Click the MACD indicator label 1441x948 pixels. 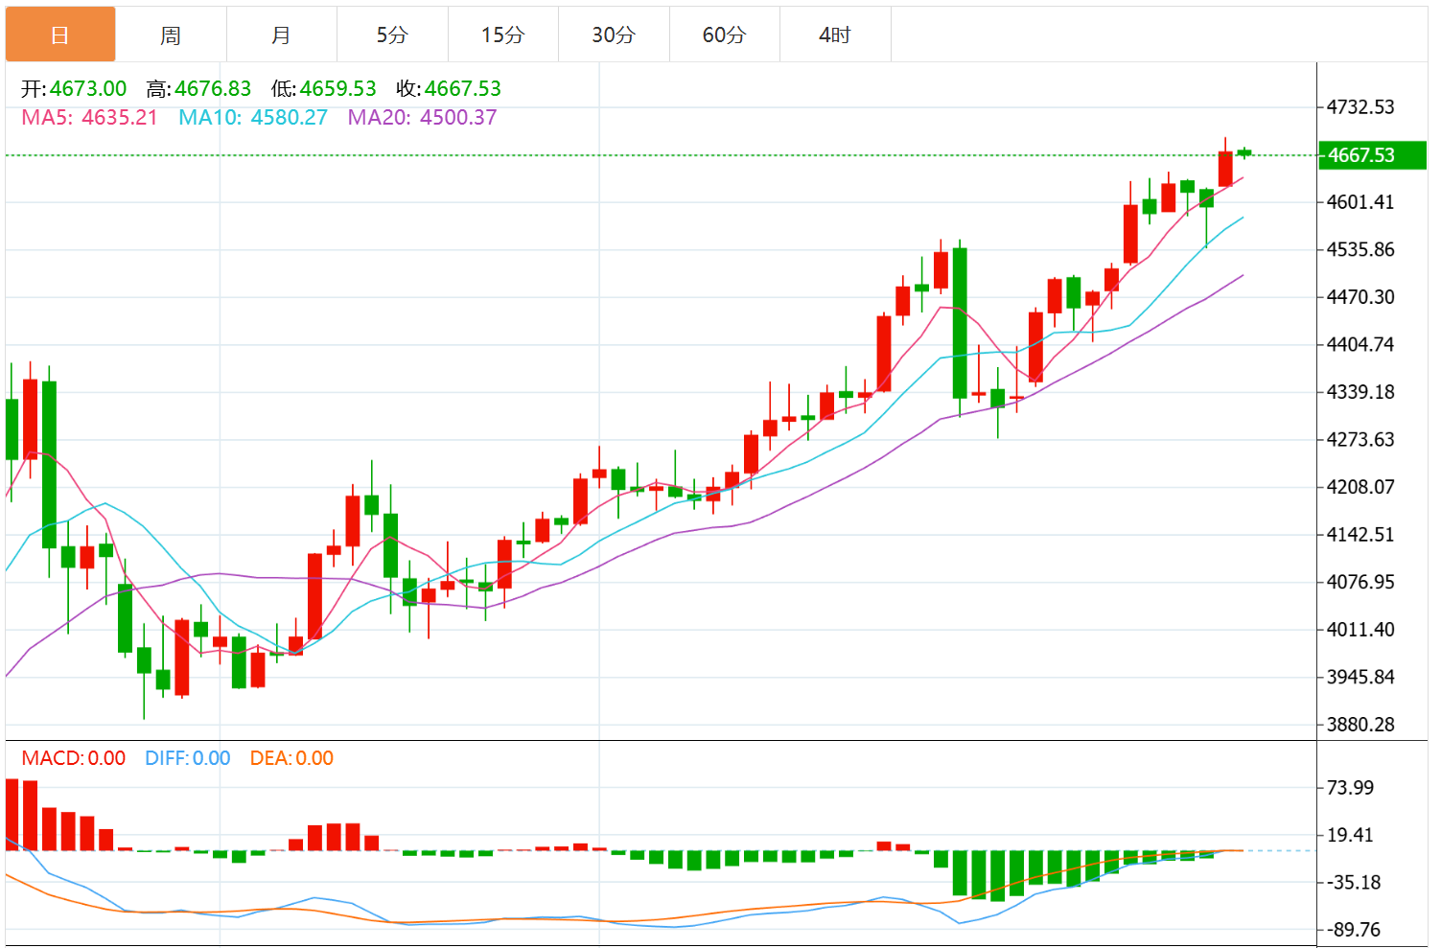tap(74, 758)
